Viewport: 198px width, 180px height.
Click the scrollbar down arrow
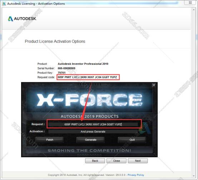click(194, 176)
